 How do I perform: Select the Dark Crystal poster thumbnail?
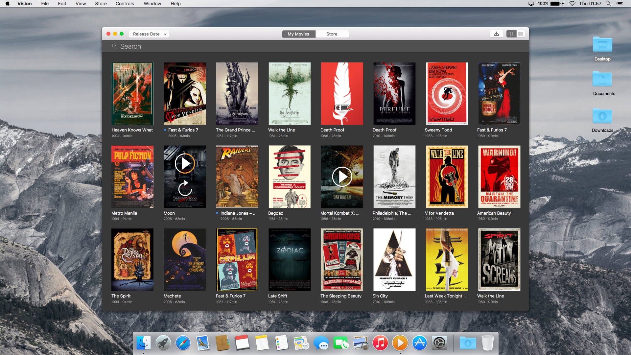[x=132, y=260]
